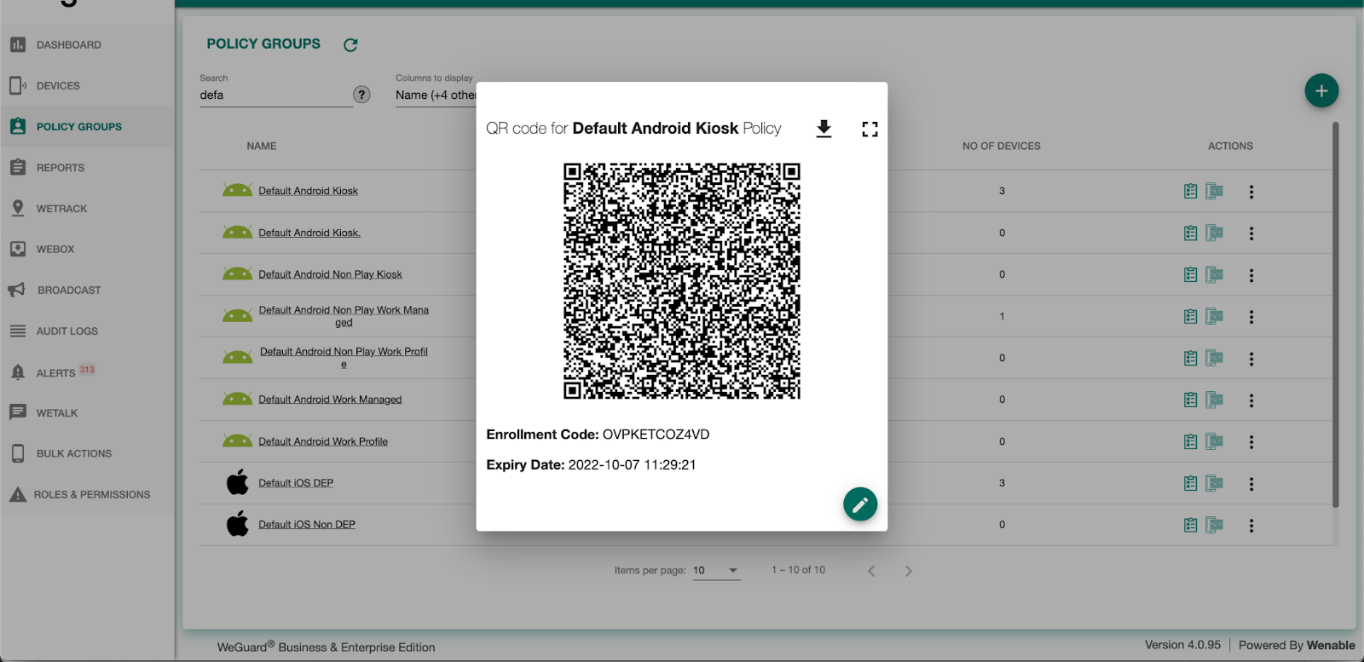Select Policy Groups in sidebar
The width and height of the screenshot is (1364, 662).
tap(87, 126)
